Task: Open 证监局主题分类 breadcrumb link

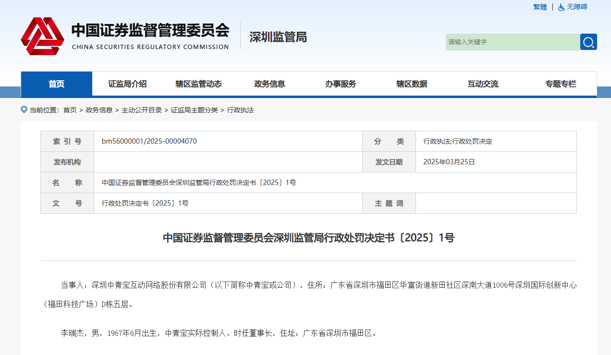Action: [194, 110]
